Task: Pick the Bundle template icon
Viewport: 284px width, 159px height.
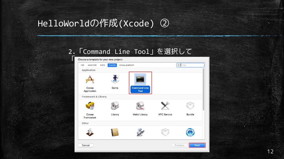Action: coord(190,106)
